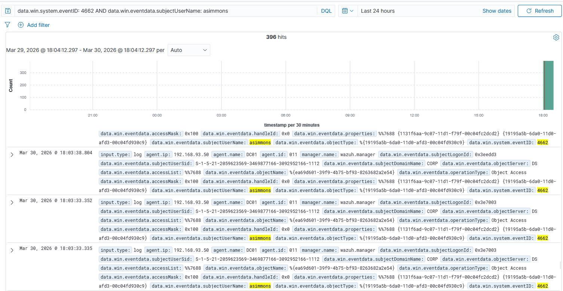Click highlighted "asimmons" in the 18:03:33.352 row
Image resolution: width=563 pixels, height=291 pixels.
260,238
